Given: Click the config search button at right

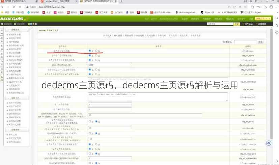Looking at the screenshot, I should (x=260, y=42).
